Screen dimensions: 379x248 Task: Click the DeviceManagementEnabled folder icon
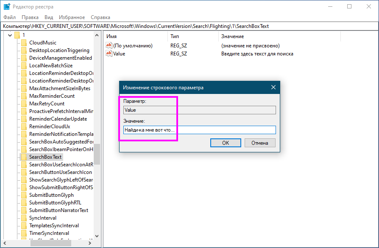click(x=24, y=58)
